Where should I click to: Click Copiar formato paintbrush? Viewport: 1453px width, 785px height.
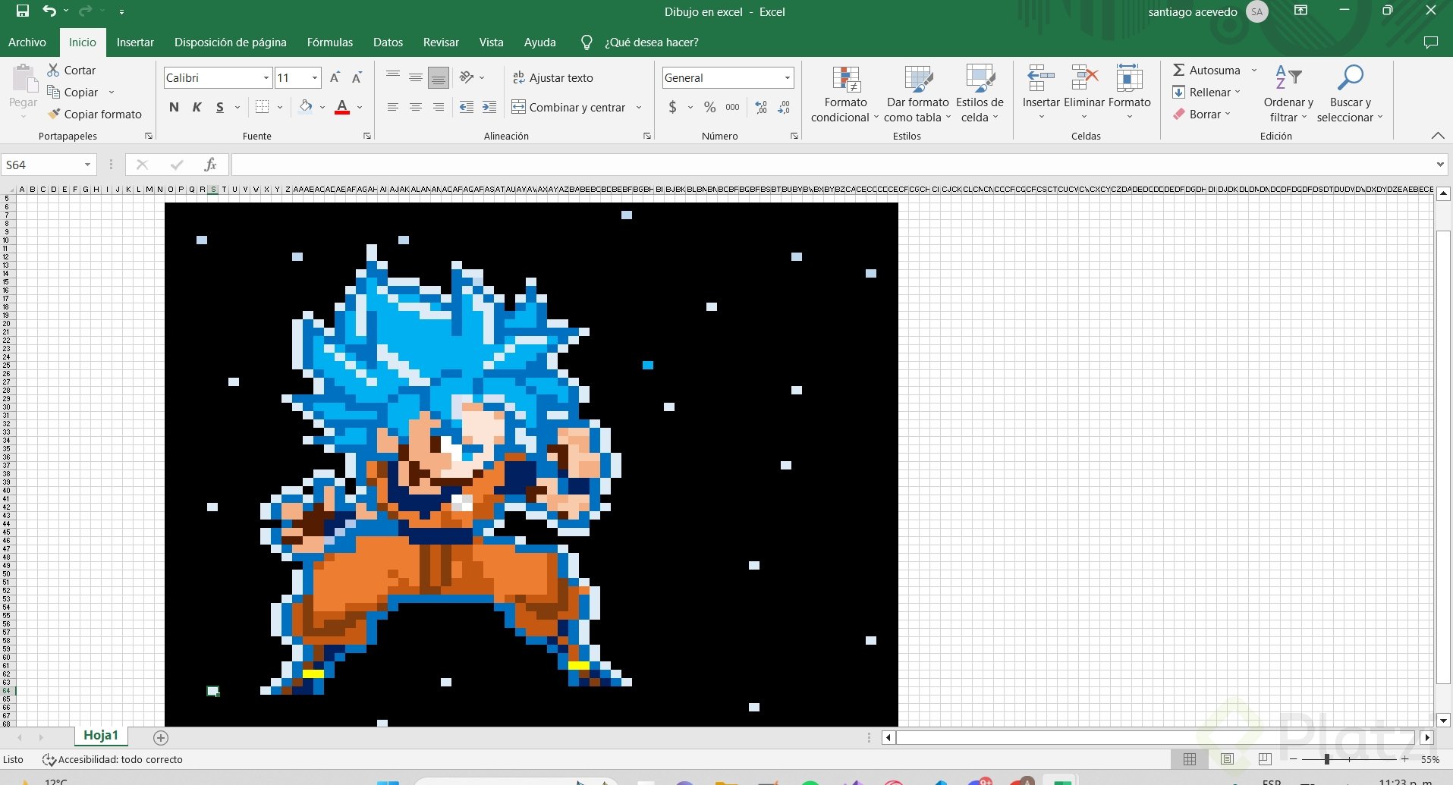95,114
